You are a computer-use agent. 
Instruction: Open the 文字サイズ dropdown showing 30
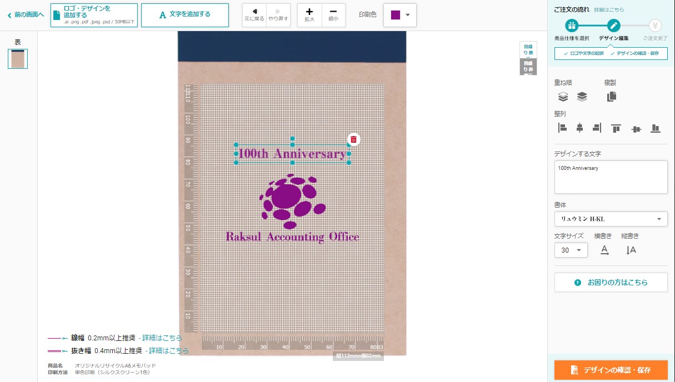571,250
